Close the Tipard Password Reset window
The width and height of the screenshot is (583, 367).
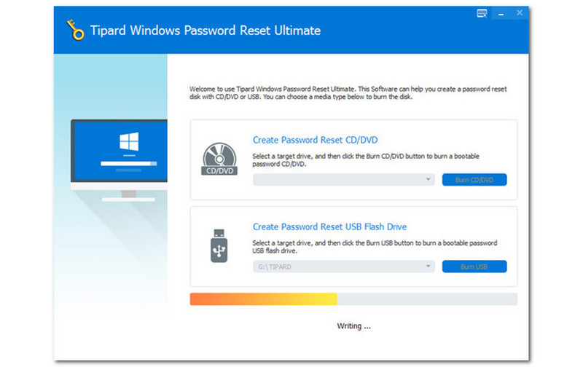coord(520,13)
